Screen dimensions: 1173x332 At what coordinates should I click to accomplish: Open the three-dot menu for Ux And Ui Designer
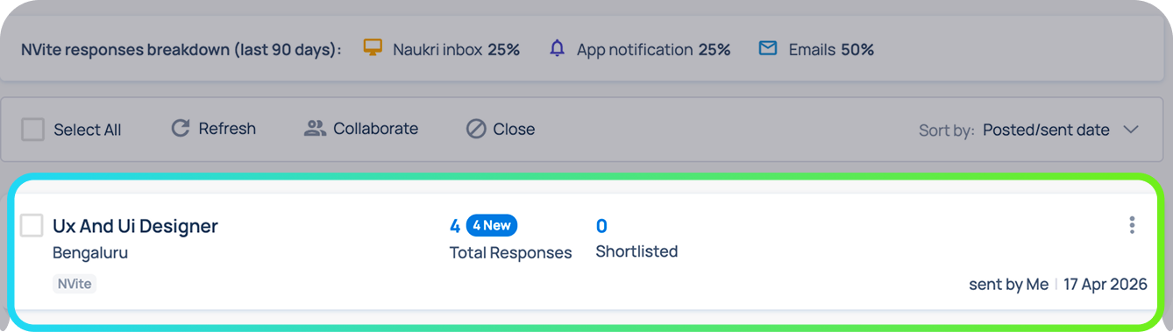1132,225
